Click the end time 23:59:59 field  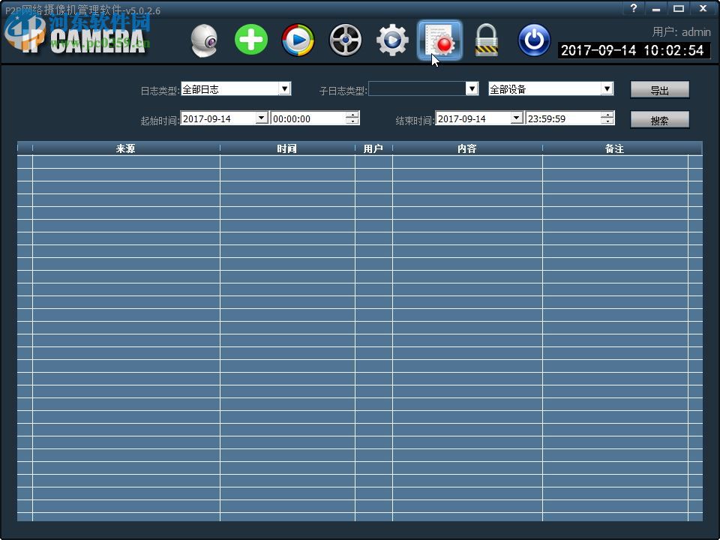point(563,118)
